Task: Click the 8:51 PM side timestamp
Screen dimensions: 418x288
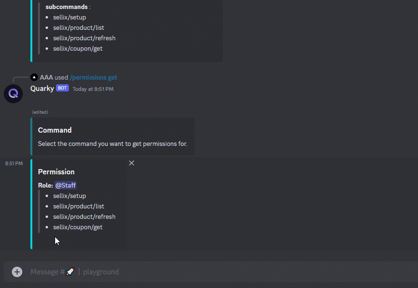Action: [x=14, y=163]
